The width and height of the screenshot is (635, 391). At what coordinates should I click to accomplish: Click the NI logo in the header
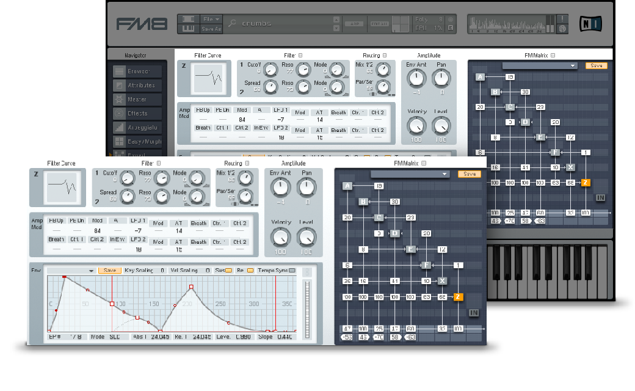pos(590,24)
